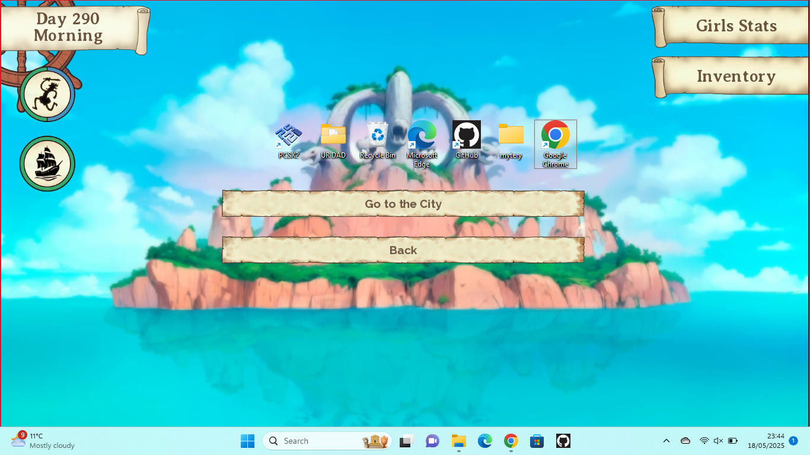This screenshot has width=810, height=455.
Task: Select the UR DAD folder icon
Action: pos(333,141)
